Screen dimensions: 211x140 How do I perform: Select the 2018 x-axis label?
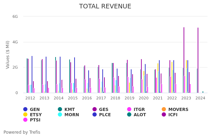point(115,98)
